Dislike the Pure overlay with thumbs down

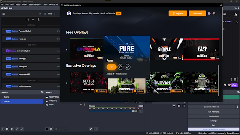127,67
